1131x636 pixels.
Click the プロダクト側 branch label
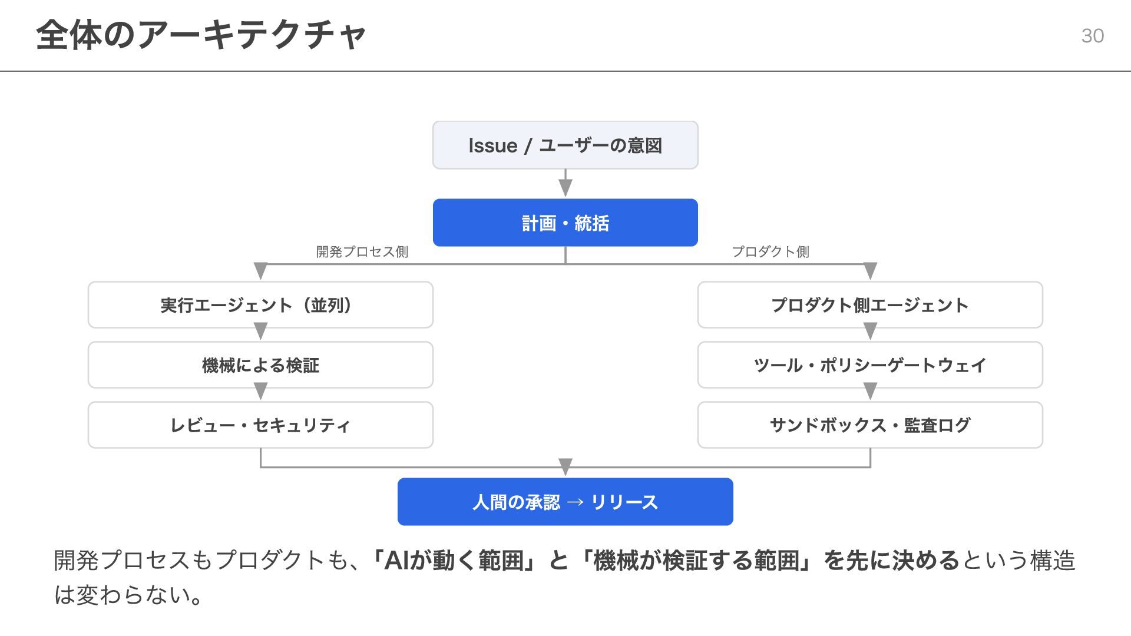point(770,252)
